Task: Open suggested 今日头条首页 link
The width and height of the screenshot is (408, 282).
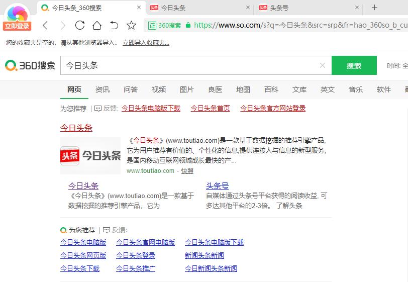Action: [x=210, y=108]
